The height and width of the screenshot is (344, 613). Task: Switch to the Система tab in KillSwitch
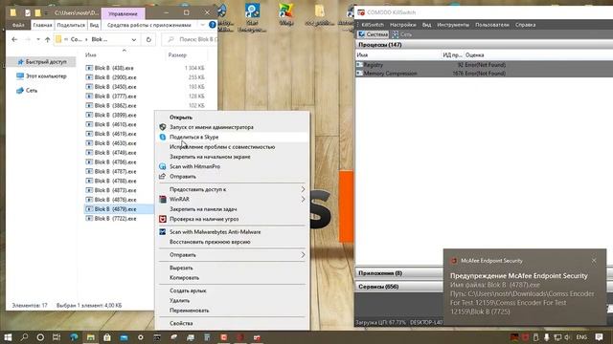coord(374,34)
